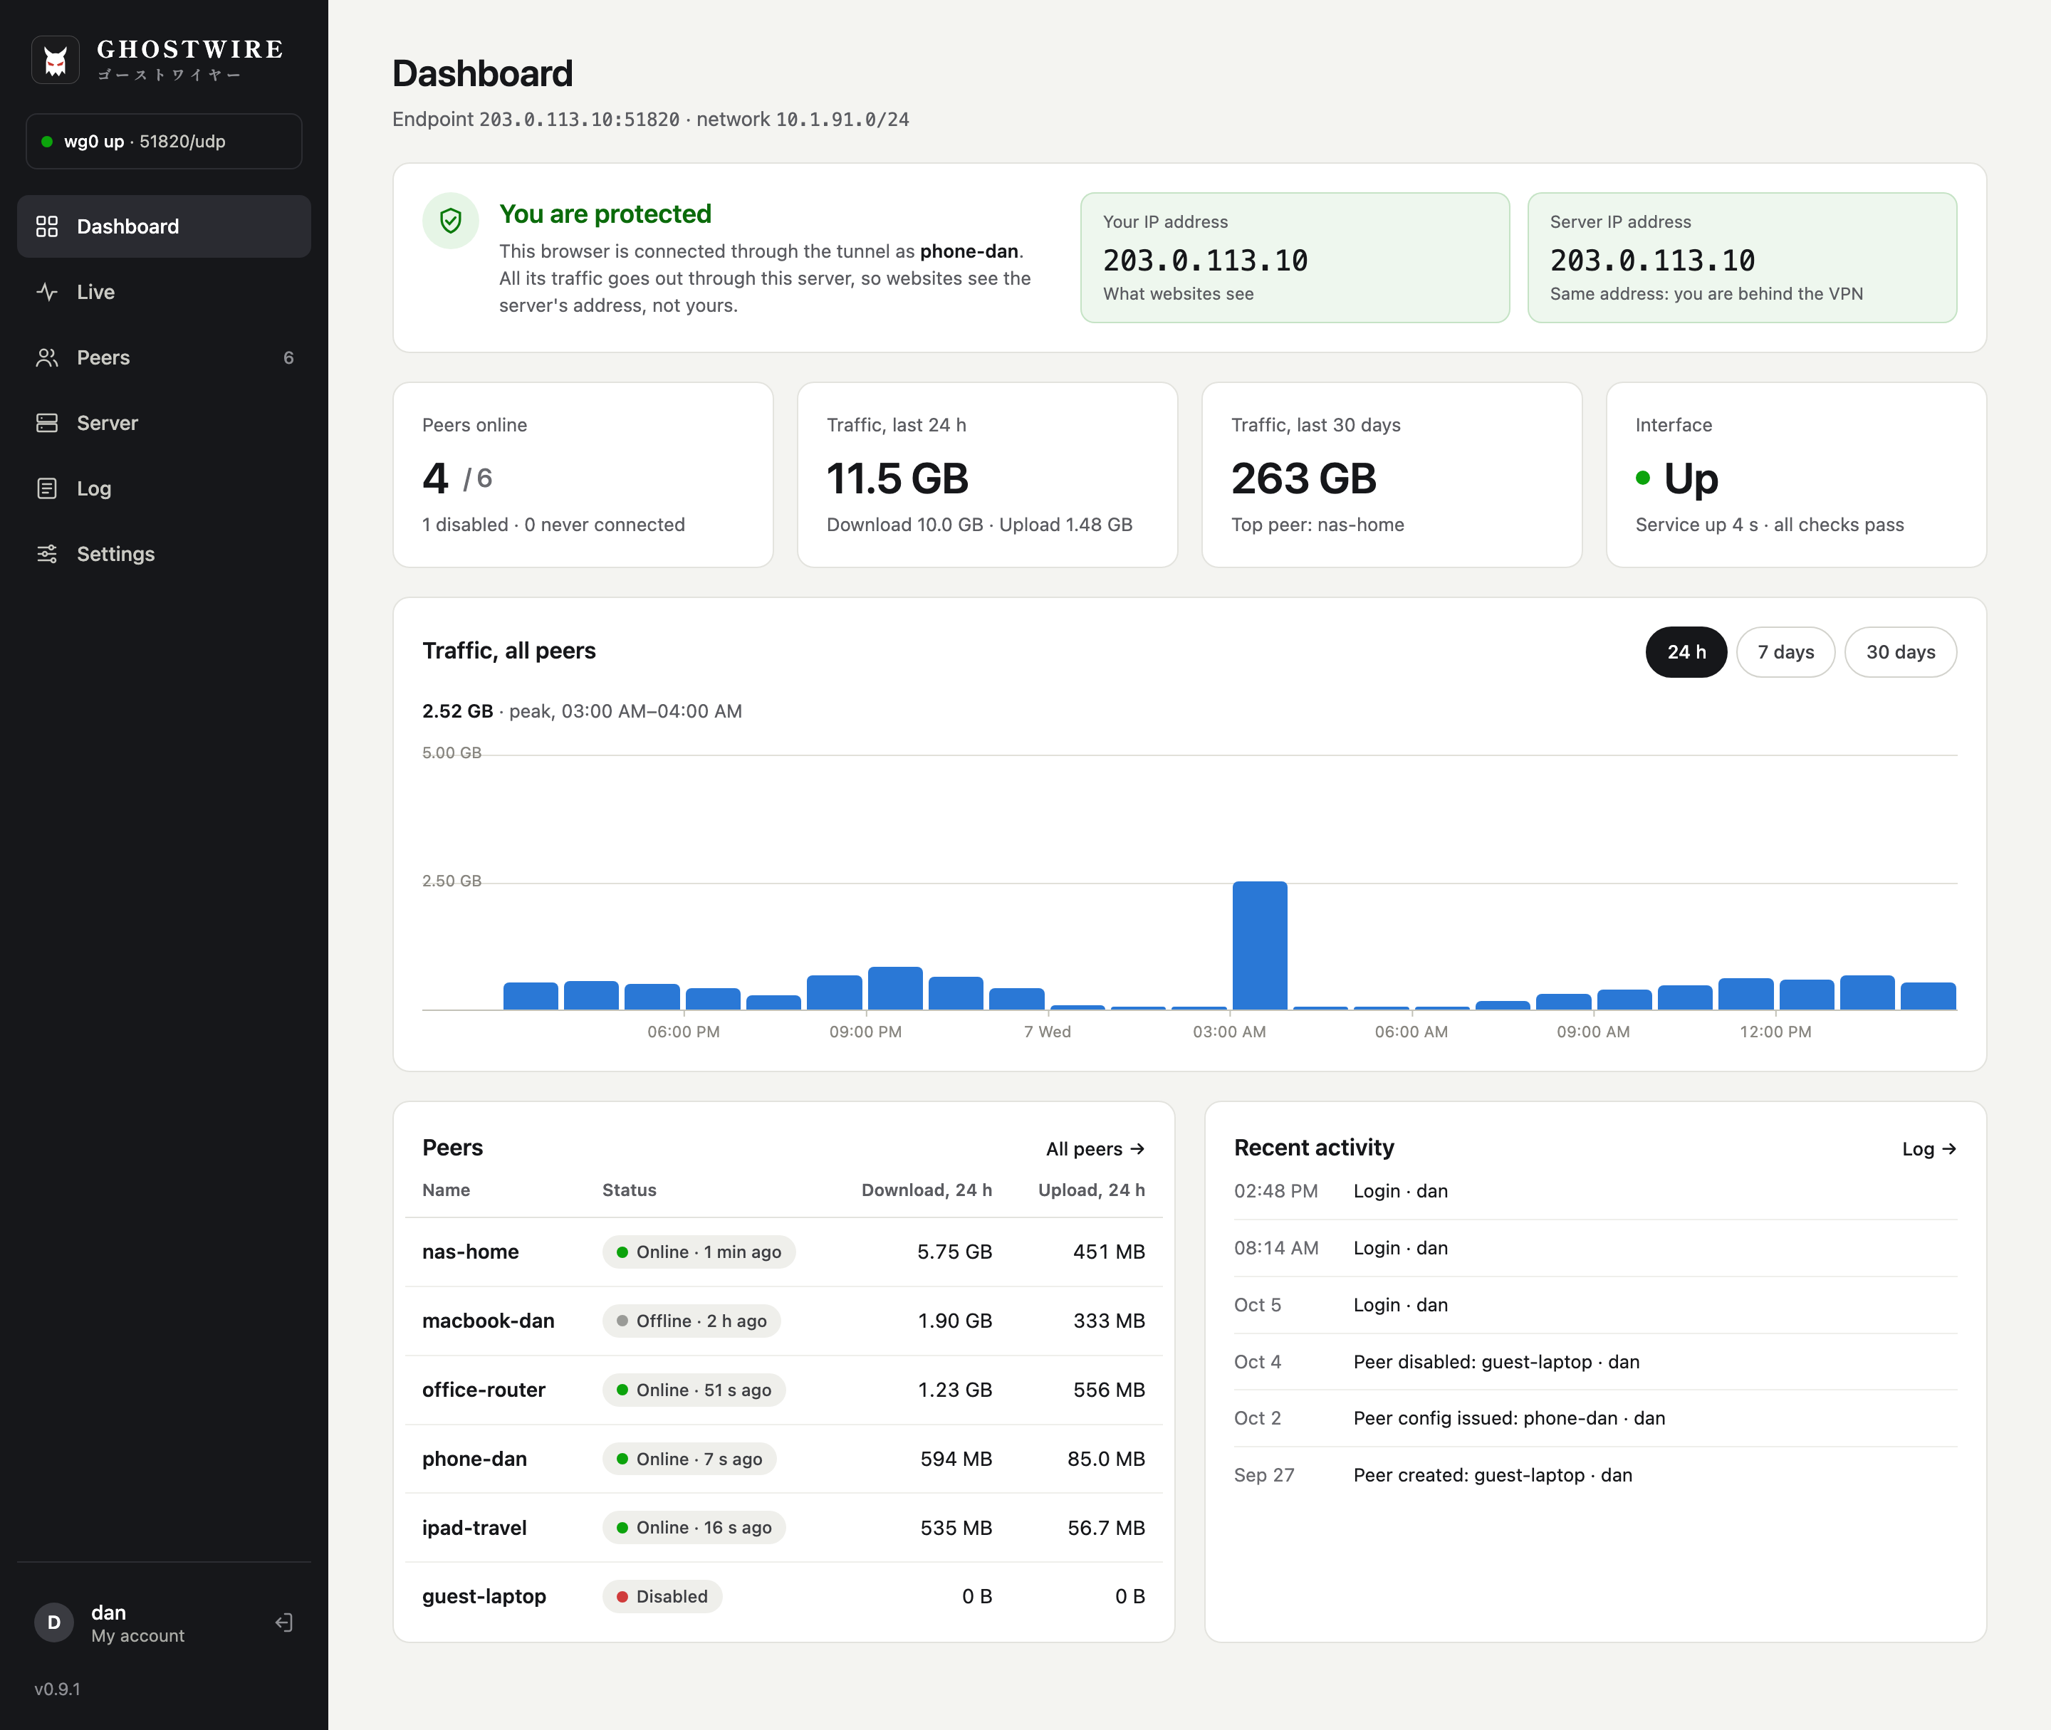Click the Peers people icon in sidebar
2051x1730 pixels.
point(47,358)
